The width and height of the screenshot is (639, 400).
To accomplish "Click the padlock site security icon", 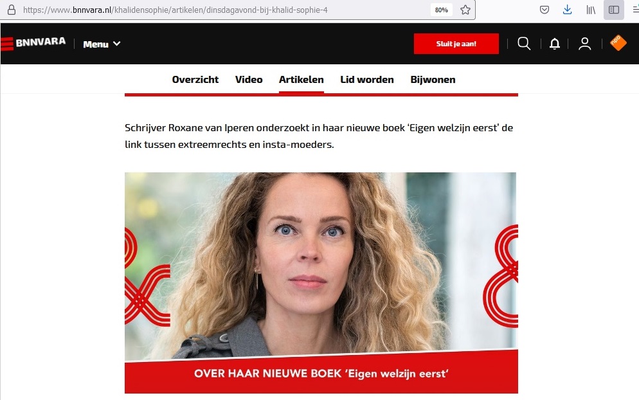I will (12, 10).
